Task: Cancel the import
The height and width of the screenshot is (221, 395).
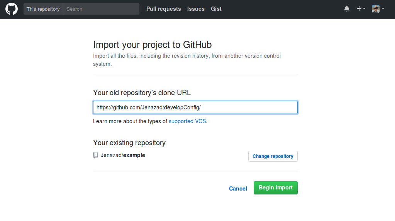Action: click(x=238, y=189)
